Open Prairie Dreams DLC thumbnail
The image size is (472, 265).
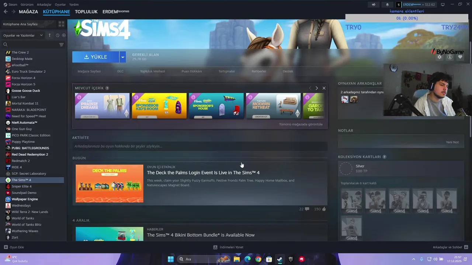pos(102,106)
